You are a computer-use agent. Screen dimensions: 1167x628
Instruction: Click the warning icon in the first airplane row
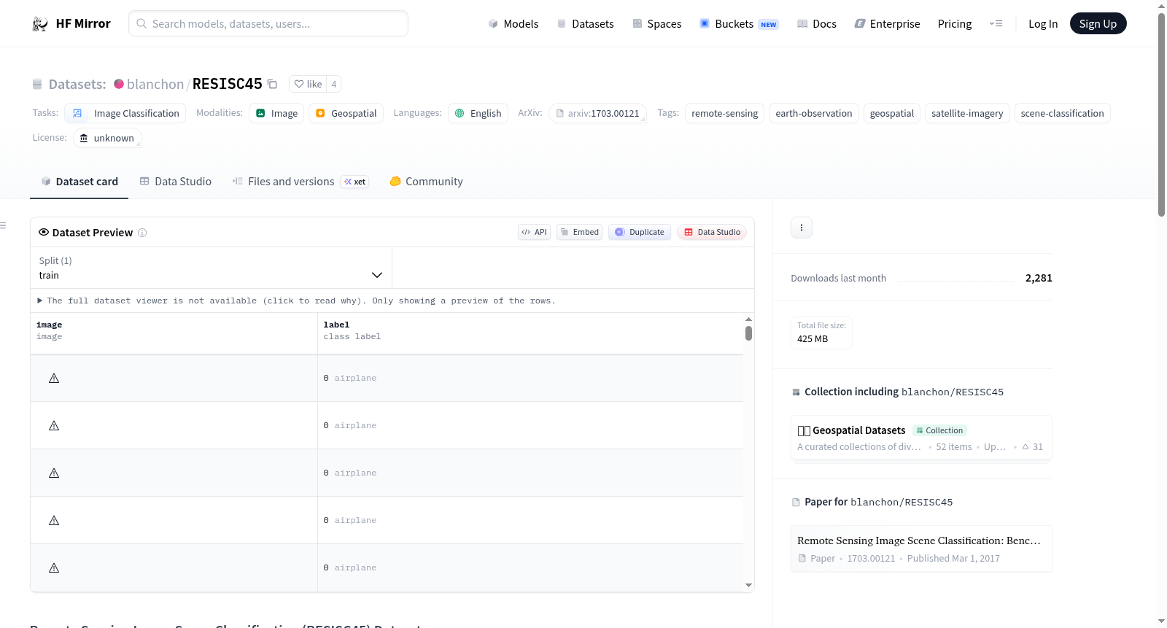(x=54, y=378)
